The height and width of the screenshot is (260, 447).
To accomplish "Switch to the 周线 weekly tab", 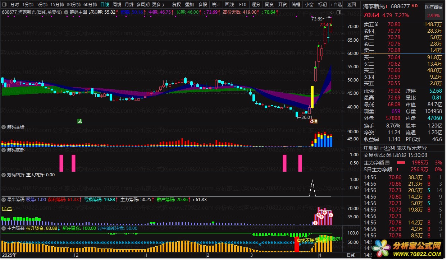I will 117,5.
